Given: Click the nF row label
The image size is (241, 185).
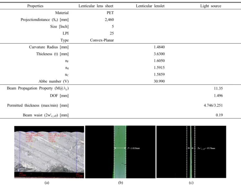Looking at the screenshot, I should click(x=67, y=61).
